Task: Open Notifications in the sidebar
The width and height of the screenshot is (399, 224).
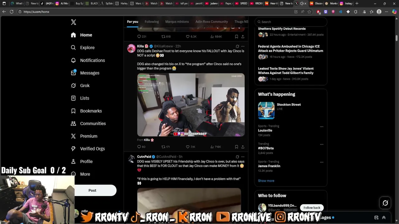Action: 88,60
